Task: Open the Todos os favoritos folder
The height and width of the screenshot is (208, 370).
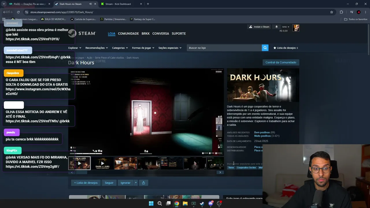Action: (x=356, y=19)
